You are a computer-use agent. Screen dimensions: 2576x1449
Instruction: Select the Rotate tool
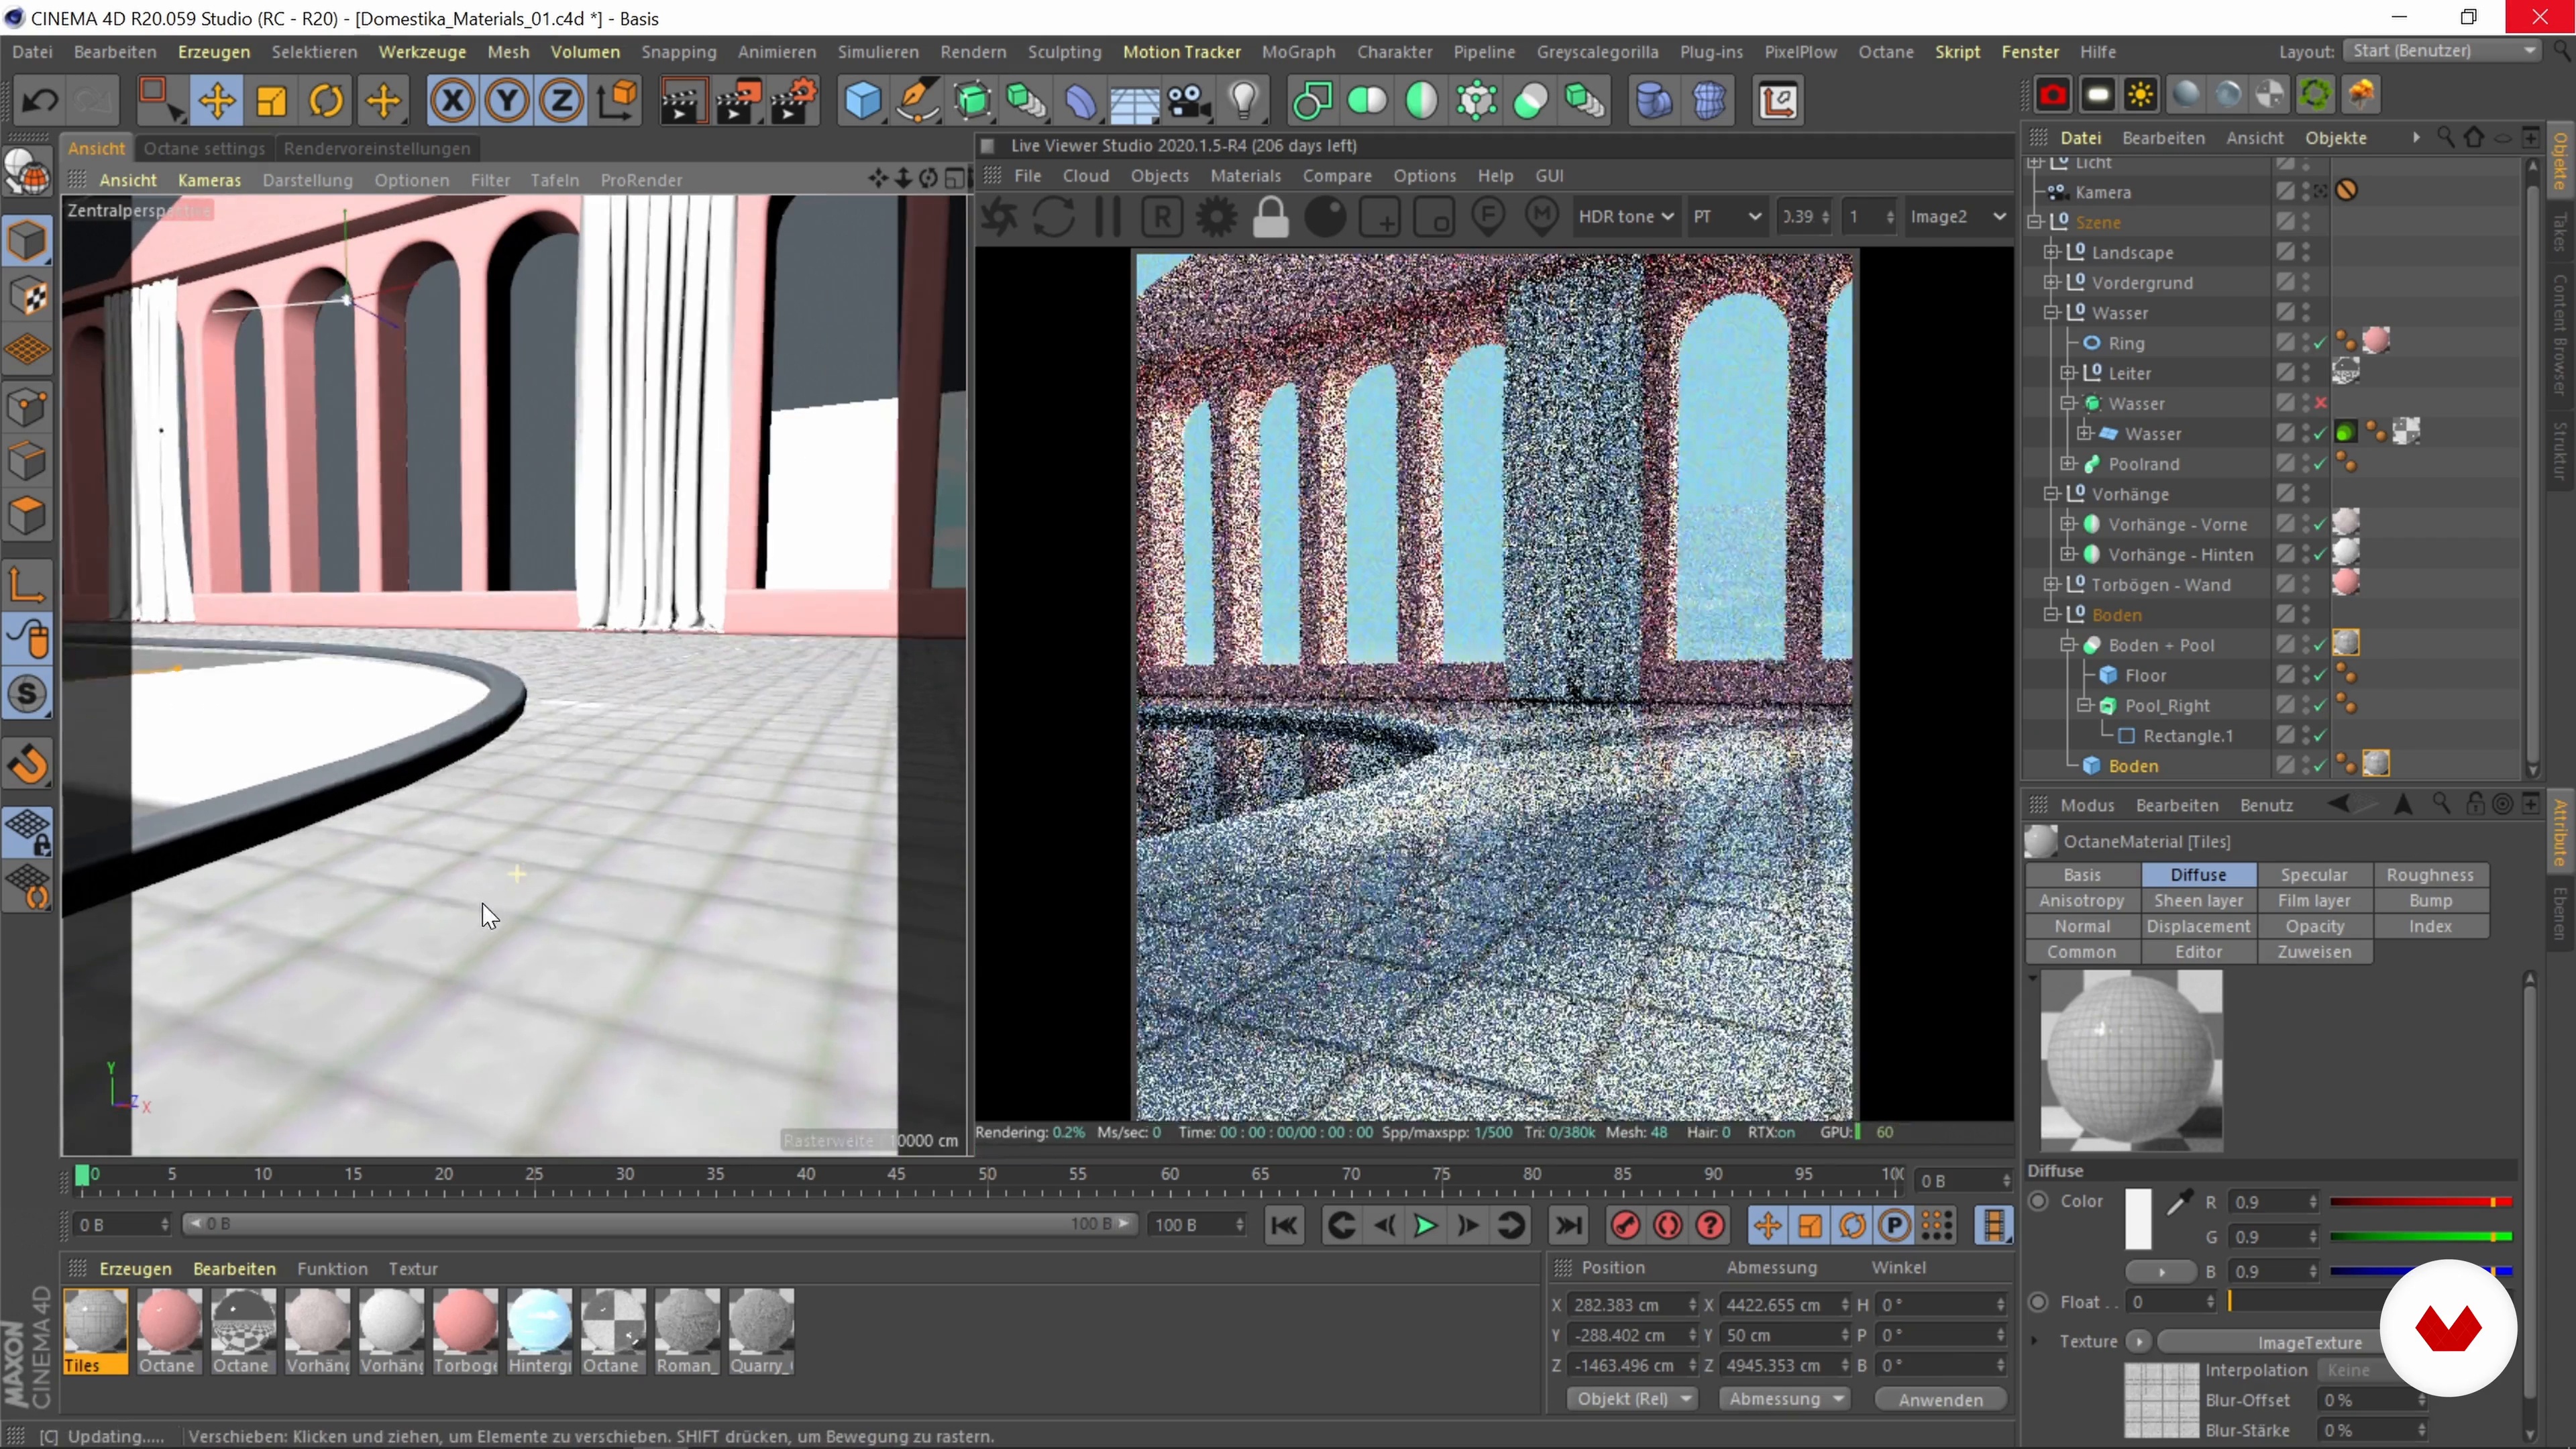tap(327, 101)
